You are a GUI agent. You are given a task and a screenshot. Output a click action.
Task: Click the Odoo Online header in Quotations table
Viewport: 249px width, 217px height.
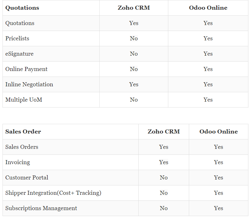coord(208,8)
